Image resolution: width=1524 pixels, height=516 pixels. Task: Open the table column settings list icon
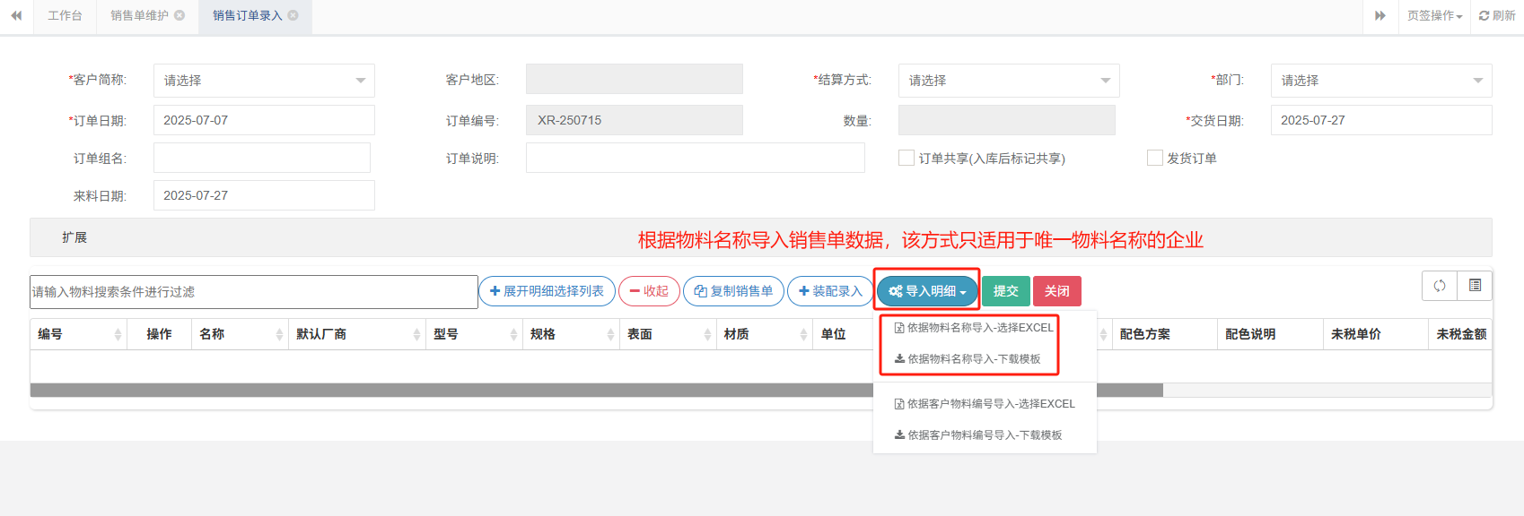(x=1475, y=286)
